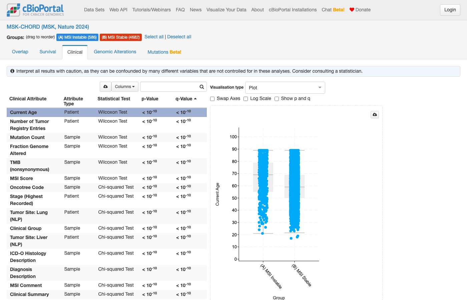Image resolution: width=467 pixels, height=300 pixels.
Task: Click the search magnifier icon in the filter box
Action: (202, 87)
